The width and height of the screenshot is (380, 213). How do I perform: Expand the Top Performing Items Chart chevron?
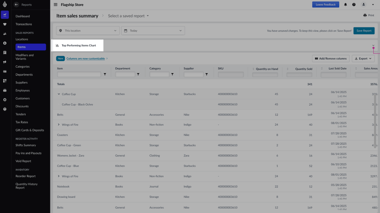[373, 45]
